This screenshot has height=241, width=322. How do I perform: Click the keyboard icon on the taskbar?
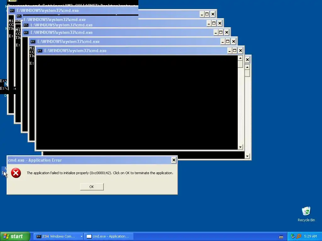[281, 237]
